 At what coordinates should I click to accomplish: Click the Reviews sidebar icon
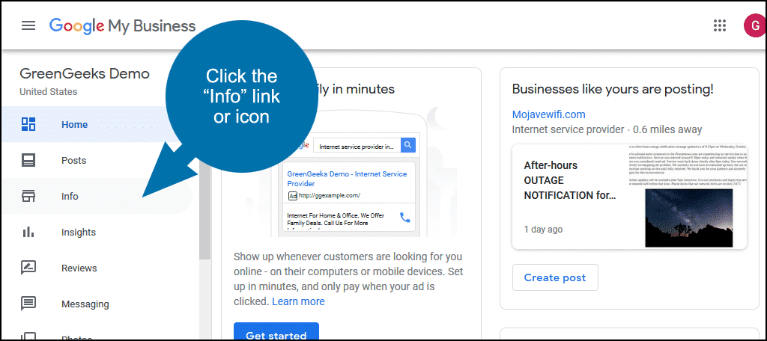28,268
